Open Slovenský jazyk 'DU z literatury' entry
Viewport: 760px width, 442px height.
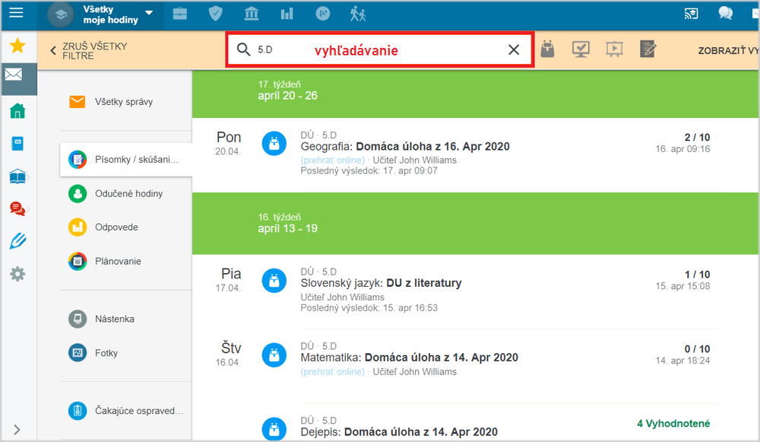(x=381, y=283)
